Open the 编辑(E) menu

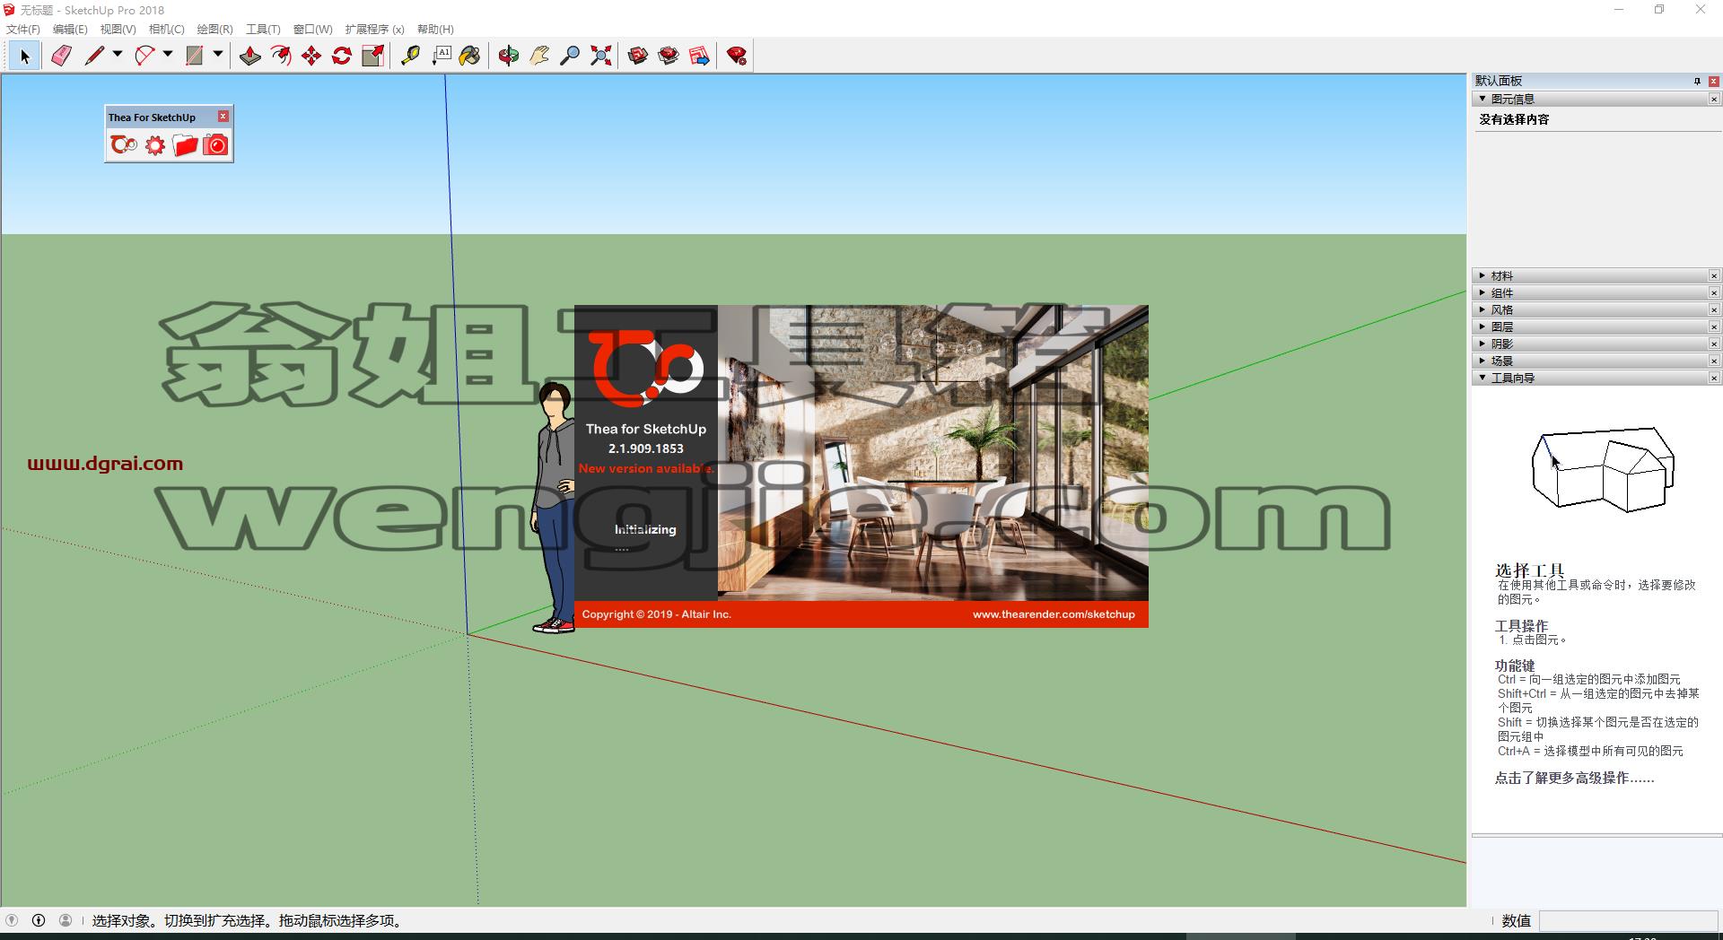(x=70, y=30)
